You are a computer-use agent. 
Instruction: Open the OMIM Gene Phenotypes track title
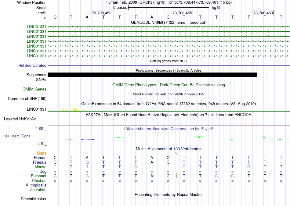[x=169, y=85]
